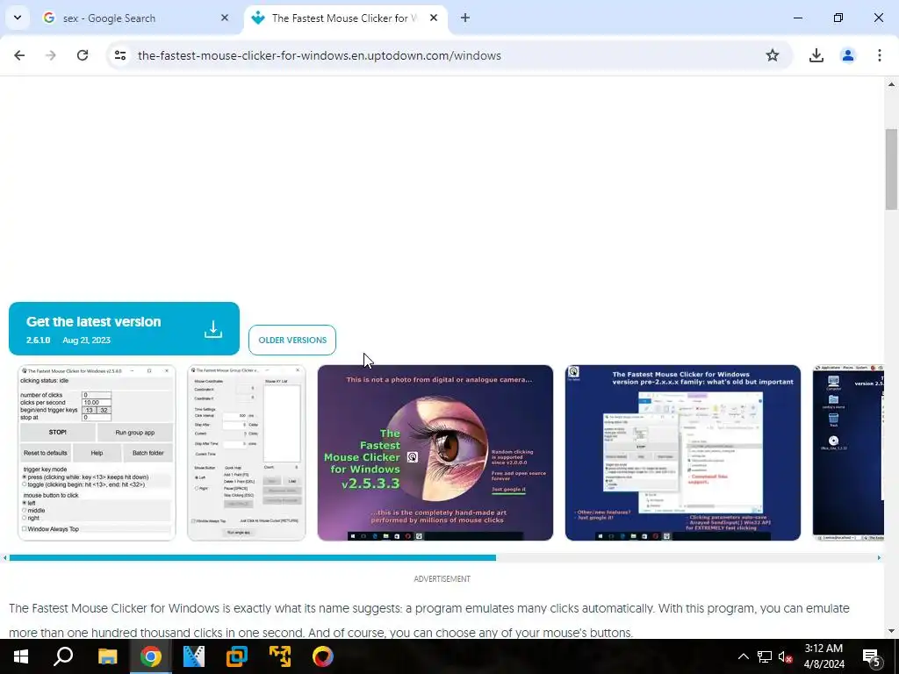
Task: Bookmark this page with the star icon
Action: pyautogui.click(x=773, y=55)
